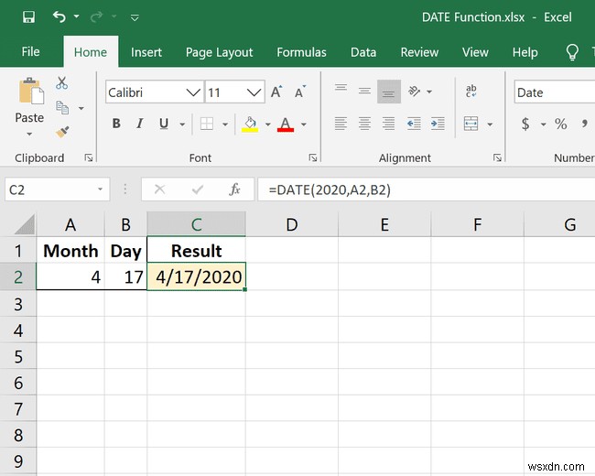The height and width of the screenshot is (476, 595).
Task: Open the Date number format box
Action: point(555,92)
